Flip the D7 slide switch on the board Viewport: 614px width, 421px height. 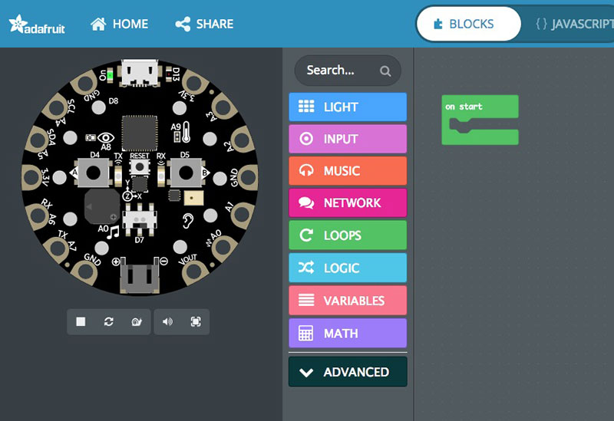[139, 220]
